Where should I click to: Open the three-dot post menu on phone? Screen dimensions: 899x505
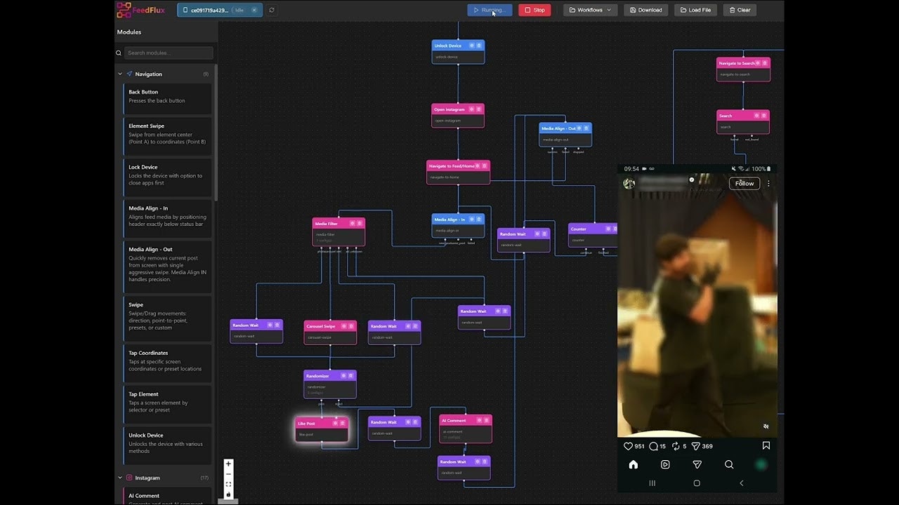pyautogui.click(x=768, y=184)
